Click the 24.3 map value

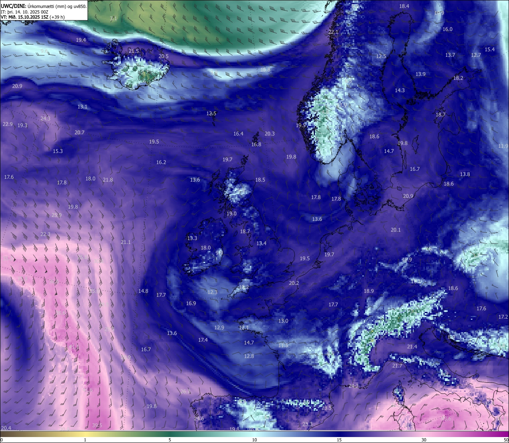click(x=45, y=119)
